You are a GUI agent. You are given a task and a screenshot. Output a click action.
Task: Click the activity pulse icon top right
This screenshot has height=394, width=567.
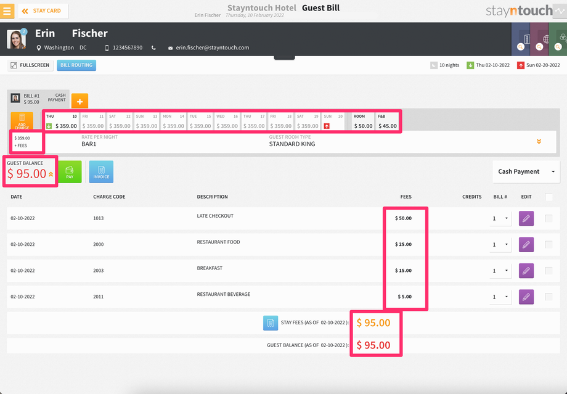560,11
